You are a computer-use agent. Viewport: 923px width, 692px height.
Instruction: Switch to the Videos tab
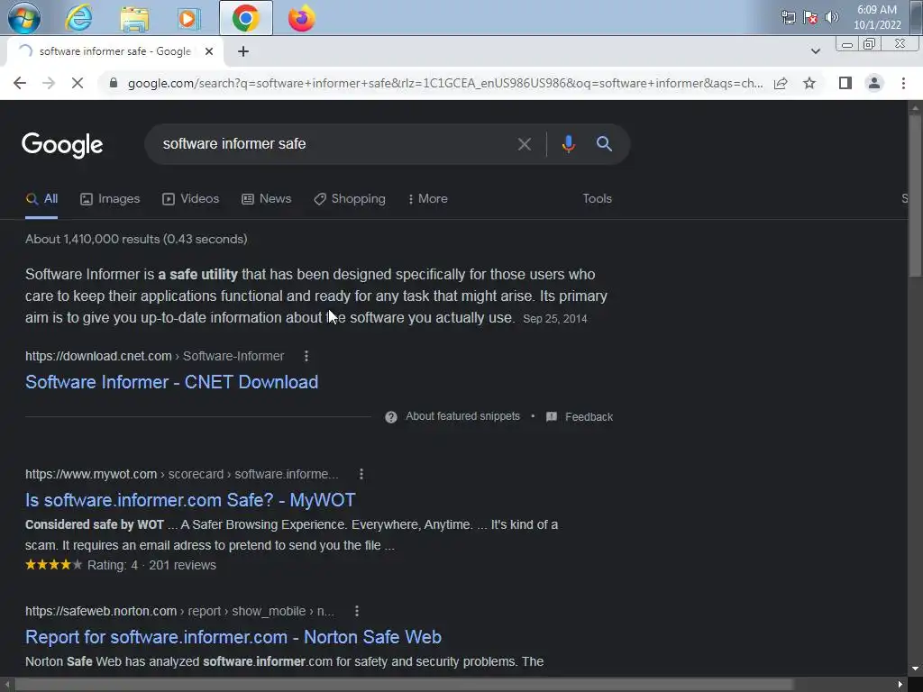191,199
